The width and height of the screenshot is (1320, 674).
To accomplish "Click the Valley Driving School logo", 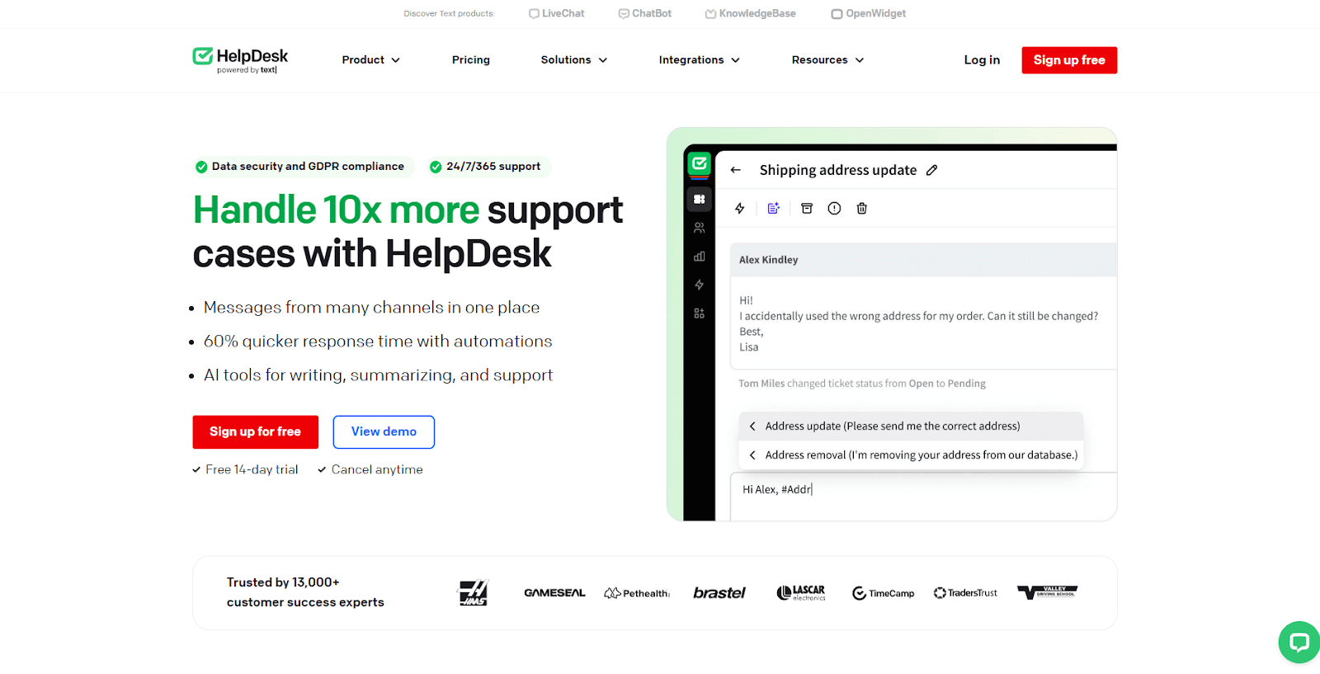I will pyautogui.click(x=1047, y=592).
